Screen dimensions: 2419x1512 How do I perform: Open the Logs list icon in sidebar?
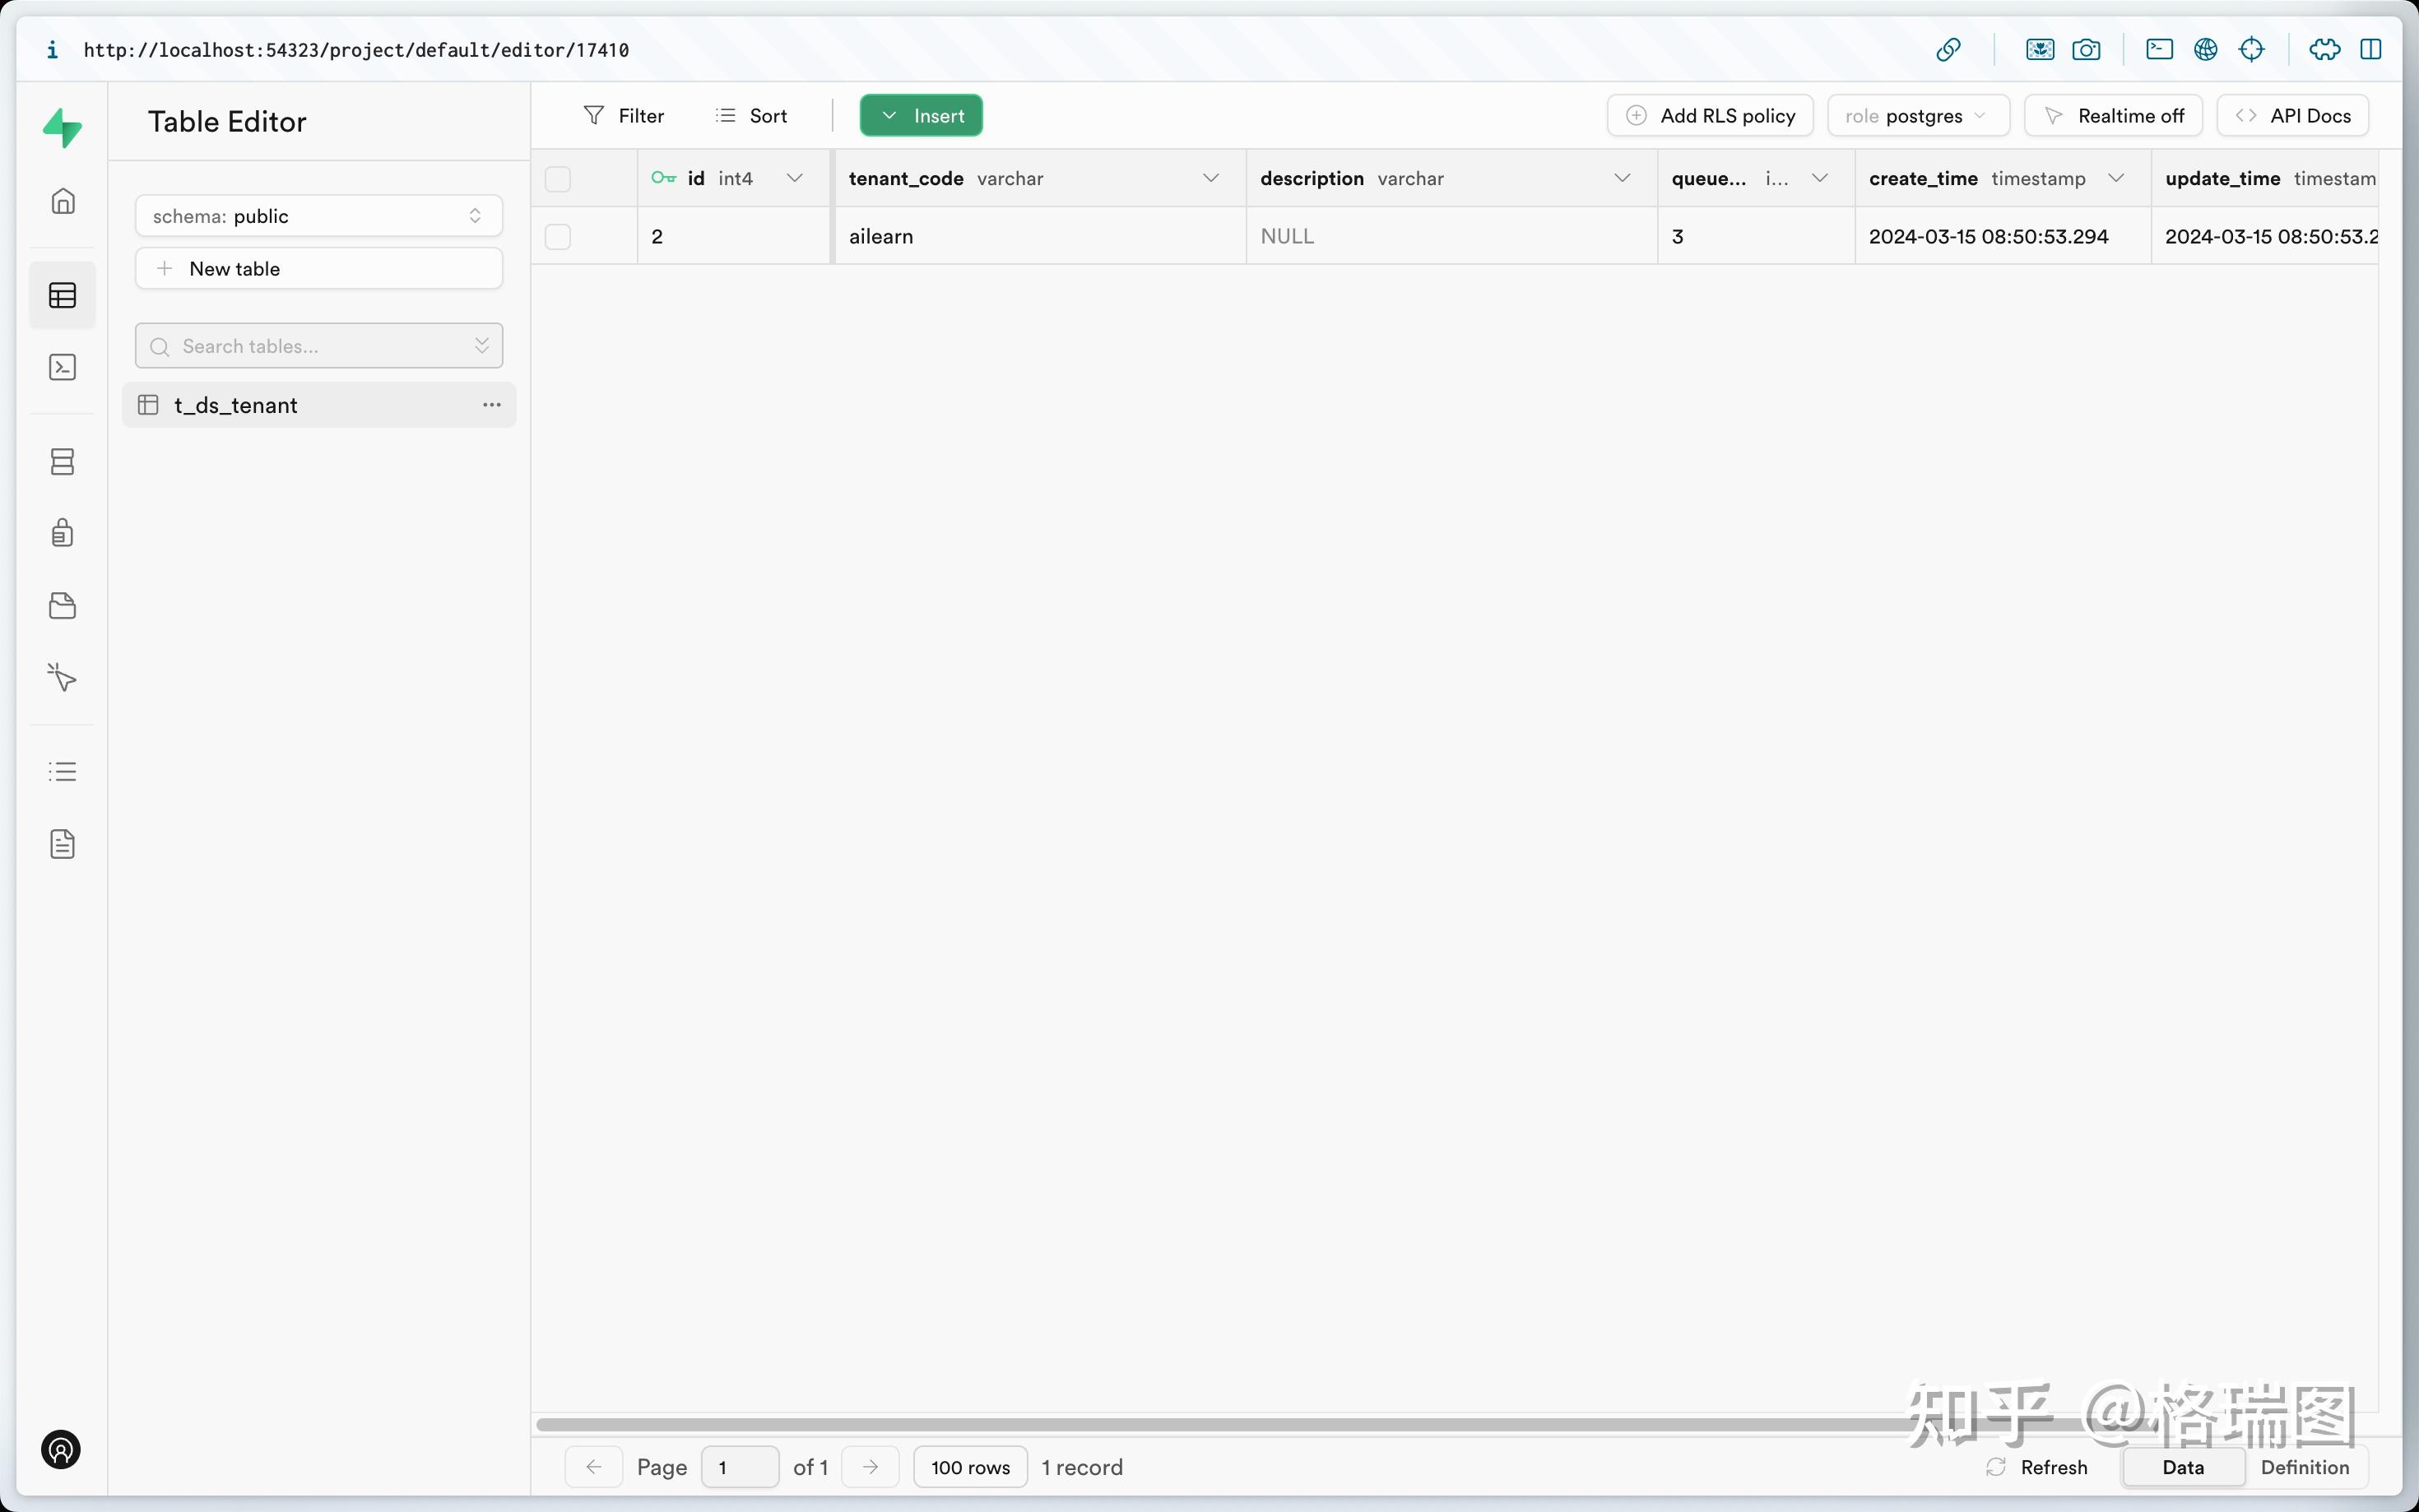pyautogui.click(x=62, y=771)
